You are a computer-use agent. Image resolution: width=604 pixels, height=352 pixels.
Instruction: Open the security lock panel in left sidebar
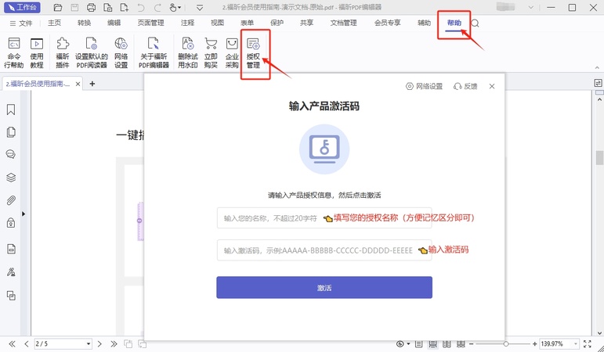(11, 223)
